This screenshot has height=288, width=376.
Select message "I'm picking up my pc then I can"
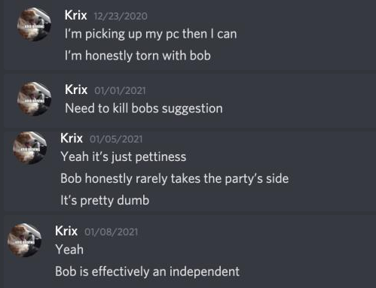pyautogui.click(x=151, y=34)
